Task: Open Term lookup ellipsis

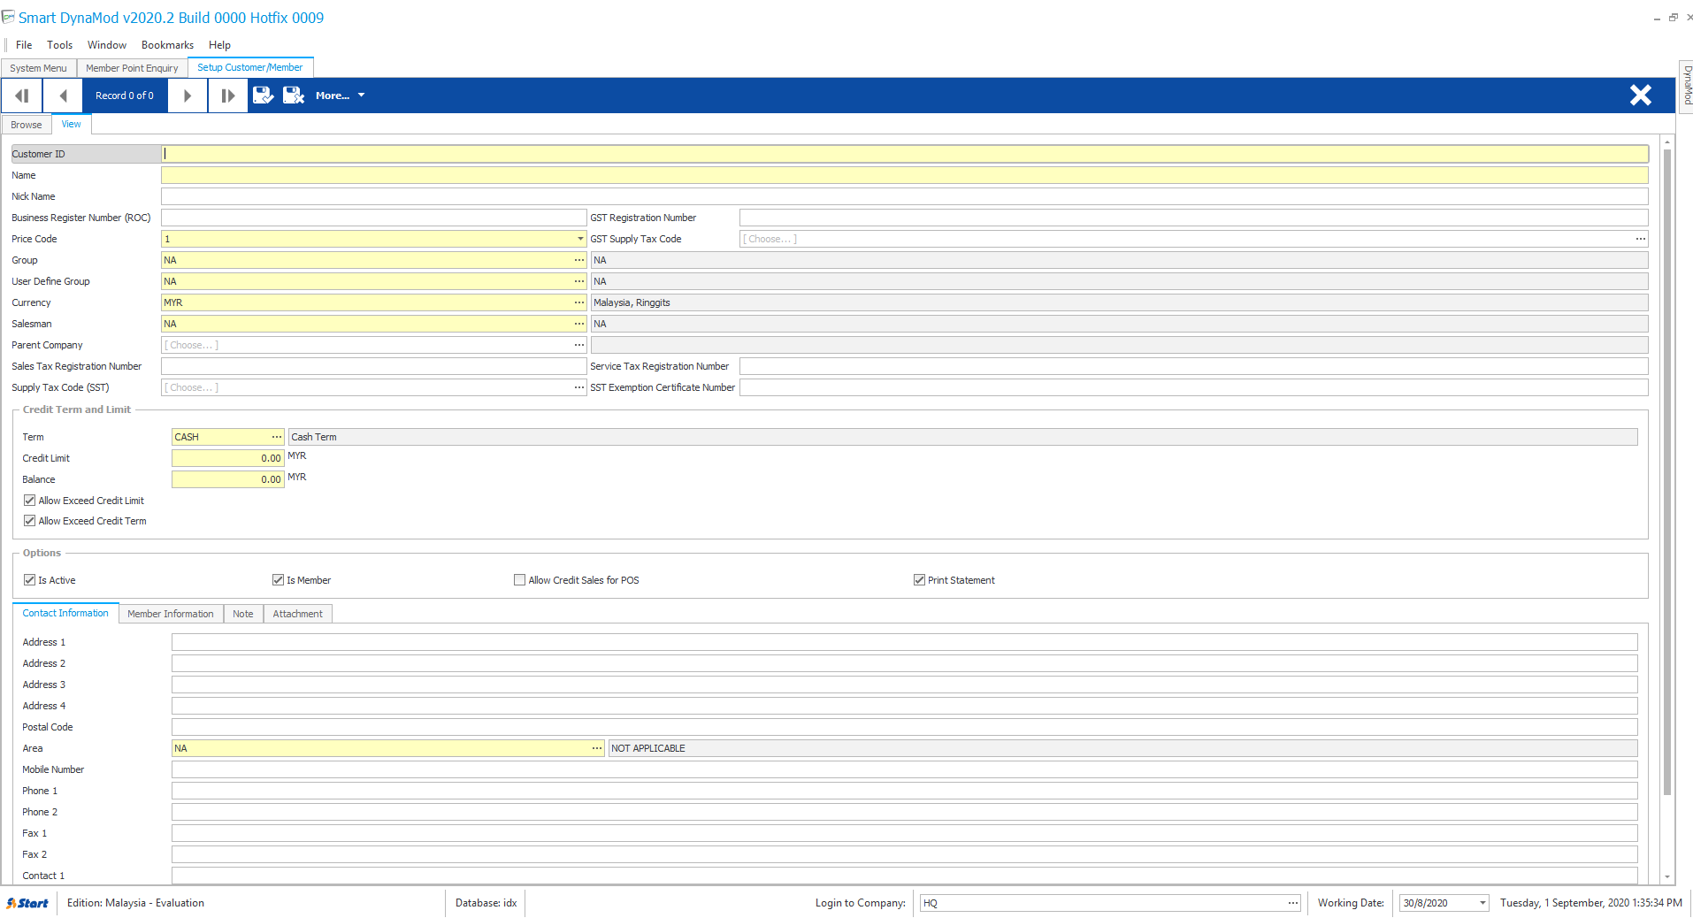Action: click(x=277, y=437)
